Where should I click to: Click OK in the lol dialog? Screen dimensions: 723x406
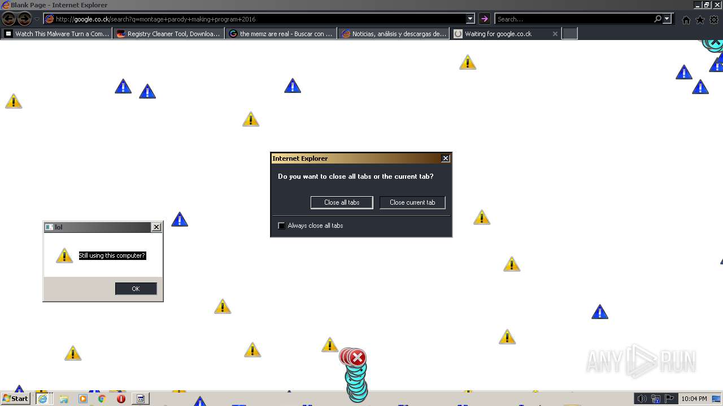click(136, 289)
